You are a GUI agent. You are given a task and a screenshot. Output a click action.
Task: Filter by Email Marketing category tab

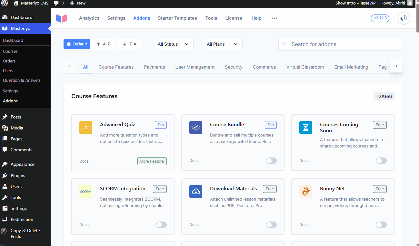pyautogui.click(x=351, y=67)
